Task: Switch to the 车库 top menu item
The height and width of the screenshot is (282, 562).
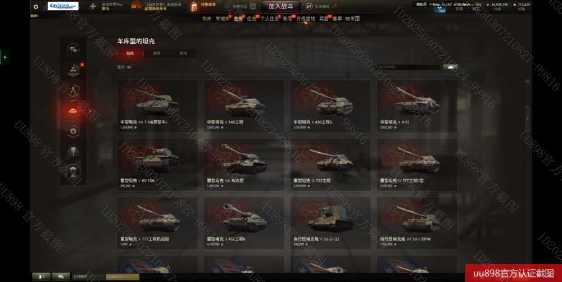Action: 207,19
